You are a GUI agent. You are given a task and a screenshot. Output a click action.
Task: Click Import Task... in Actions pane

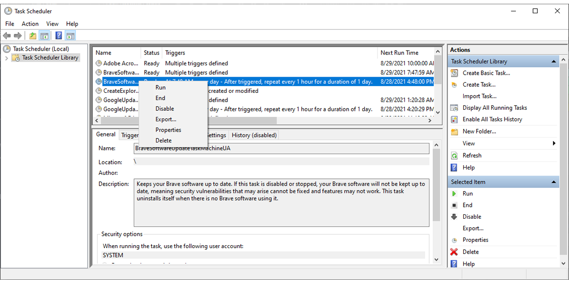479,96
